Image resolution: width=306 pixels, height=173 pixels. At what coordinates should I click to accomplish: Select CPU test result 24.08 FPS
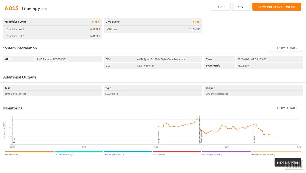coord(195,29)
